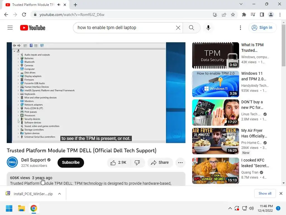Click the vertical page scrollbar thumb
This screenshot has height=215, width=286.
pos(283,45)
